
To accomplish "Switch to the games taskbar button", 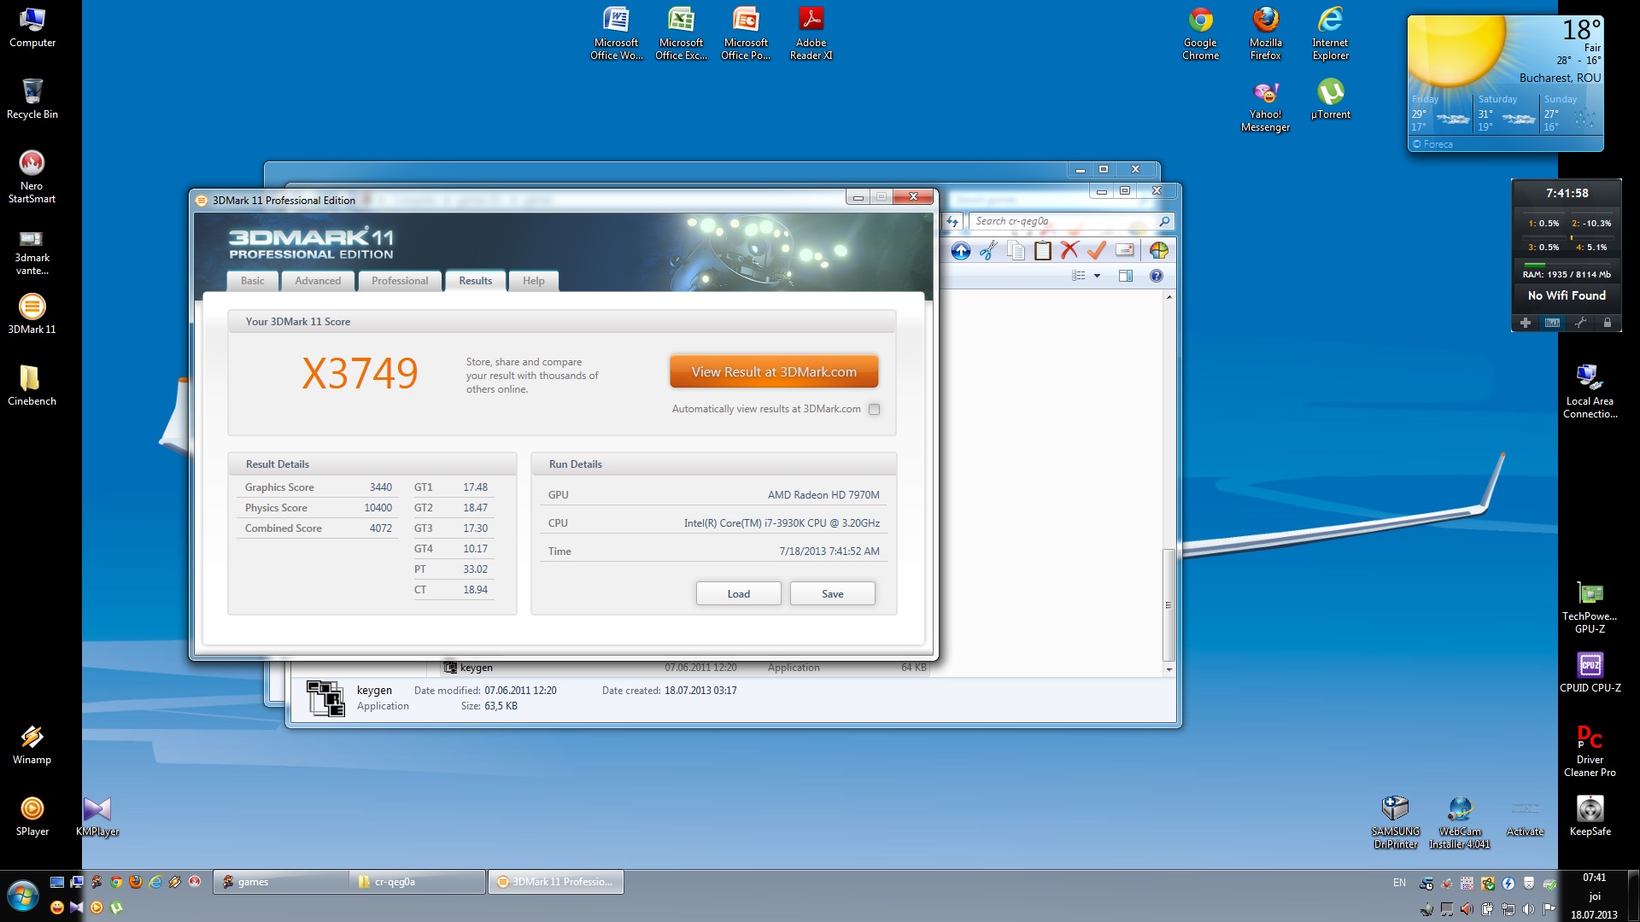I will click(281, 882).
